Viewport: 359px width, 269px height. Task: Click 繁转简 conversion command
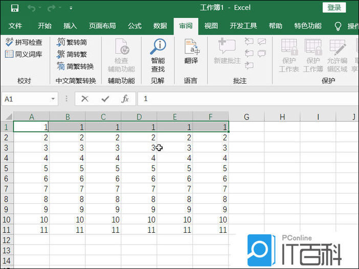tap(72, 42)
